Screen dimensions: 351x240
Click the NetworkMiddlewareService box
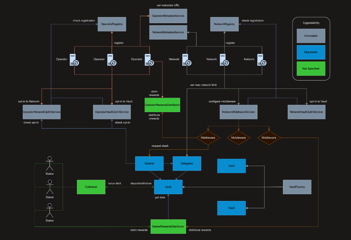(238, 112)
